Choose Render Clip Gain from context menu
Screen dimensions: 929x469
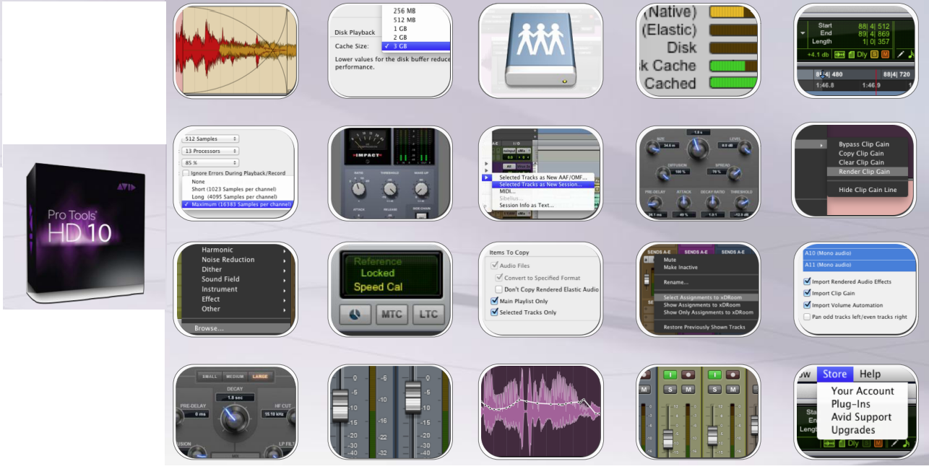(x=863, y=172)
